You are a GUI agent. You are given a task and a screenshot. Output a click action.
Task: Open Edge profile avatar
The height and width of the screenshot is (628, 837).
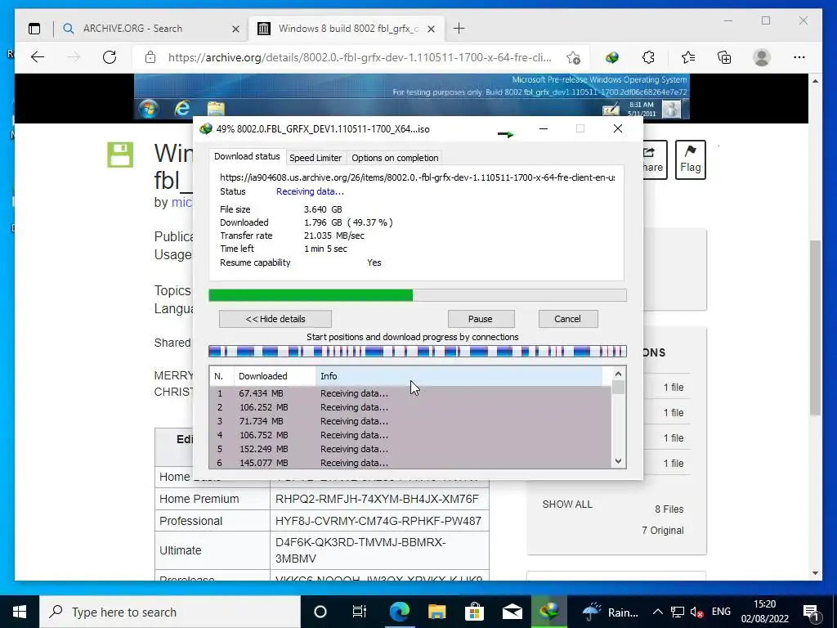[x=762, y=57]
